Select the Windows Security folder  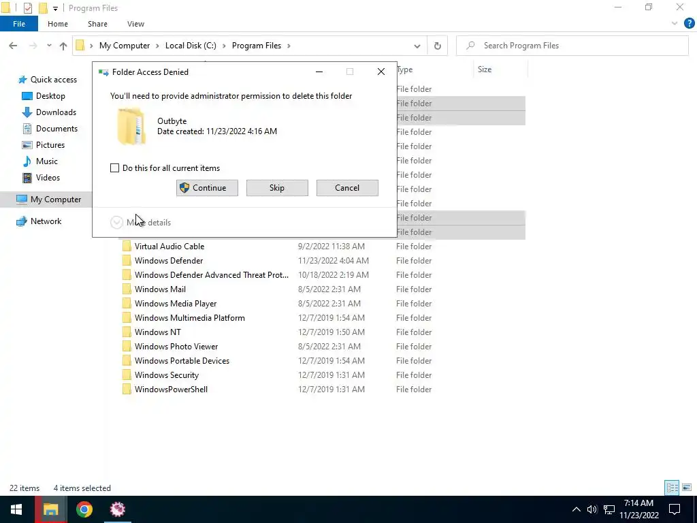167,375
